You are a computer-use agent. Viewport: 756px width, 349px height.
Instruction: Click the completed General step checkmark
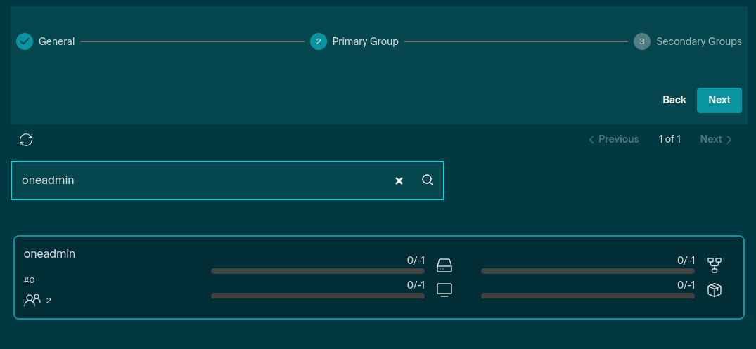pos(25,41)
